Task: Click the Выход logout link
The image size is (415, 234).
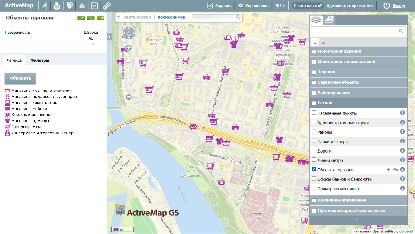Action: (399, 5)
